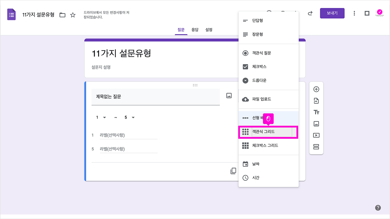
Task: Click the duplicate question icon
Action: pyautogui.click(x=233, y=171)
